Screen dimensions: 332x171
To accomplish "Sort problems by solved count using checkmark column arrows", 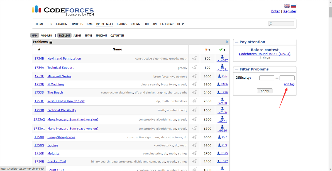I will click(x=224, y=50).
